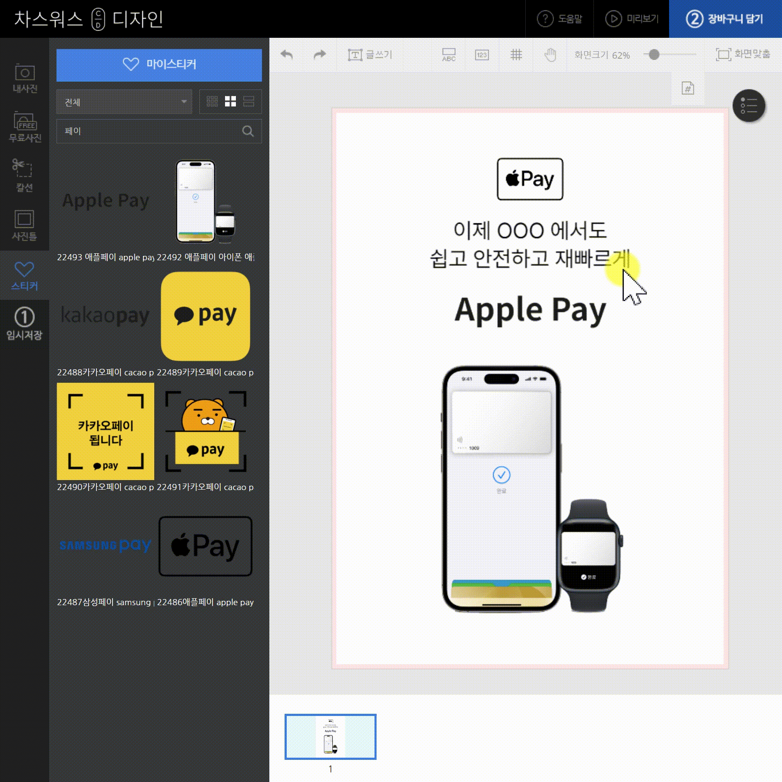
Task: Select the Apple Pay badge on the canvas
Action: click(530, 179)
